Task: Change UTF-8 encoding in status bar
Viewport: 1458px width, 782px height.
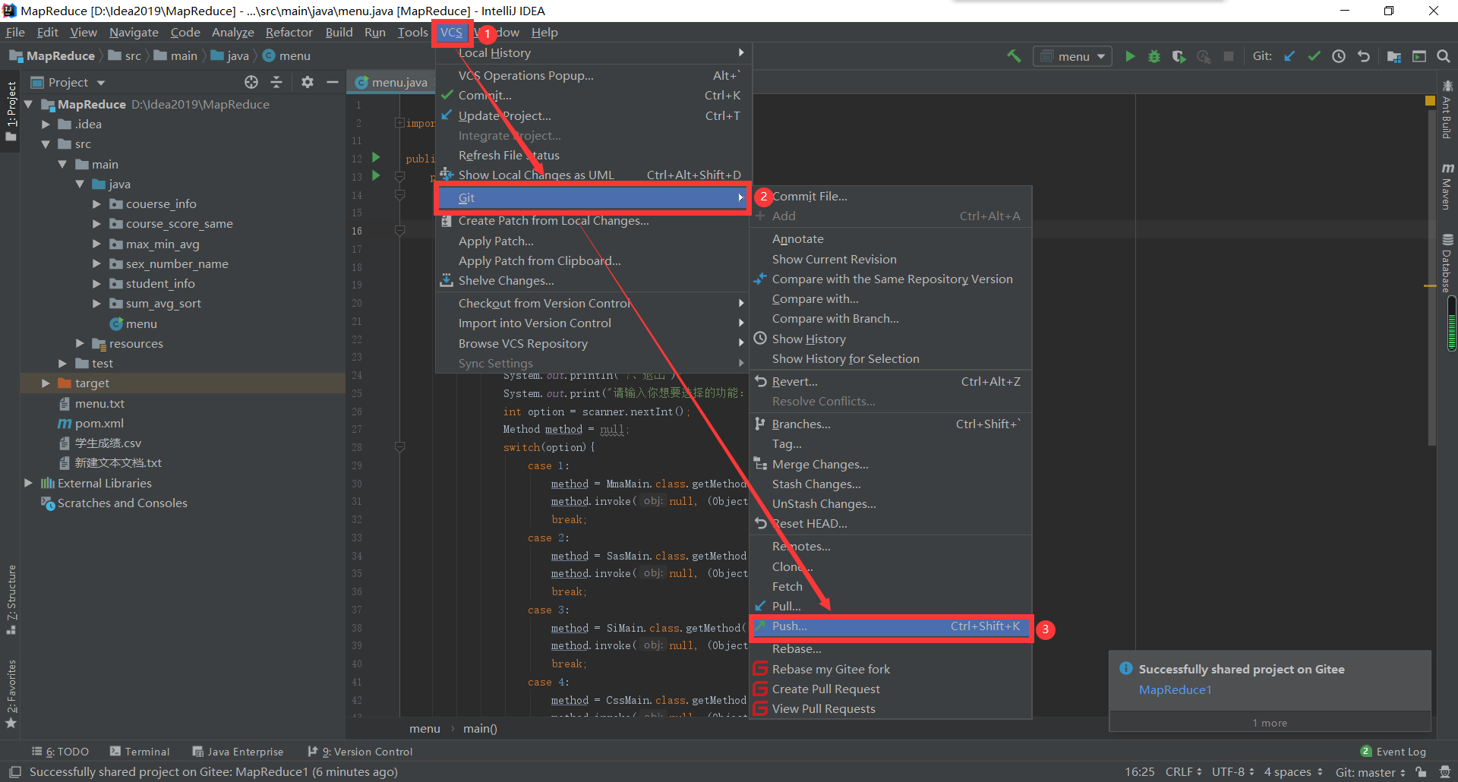Action: 1232,772
